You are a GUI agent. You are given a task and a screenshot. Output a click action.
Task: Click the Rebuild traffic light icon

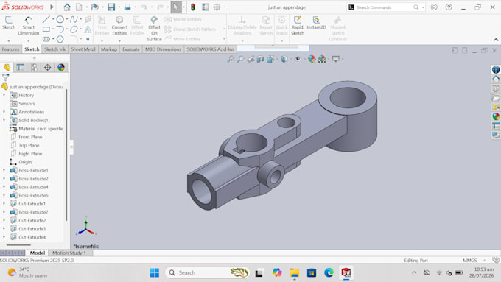coord(193,7)
